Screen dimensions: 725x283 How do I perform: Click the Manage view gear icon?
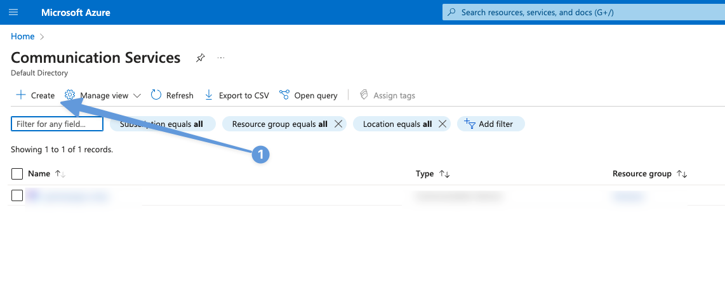click(x=70, y=95)
